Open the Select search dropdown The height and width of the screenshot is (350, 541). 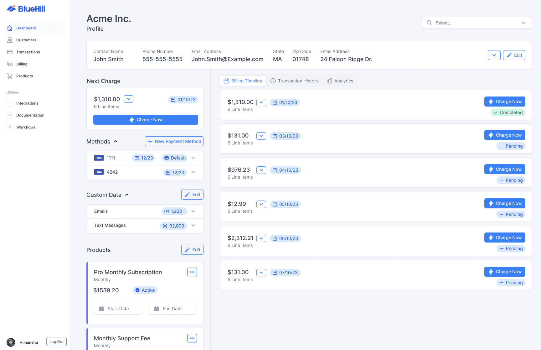point(476,23)
